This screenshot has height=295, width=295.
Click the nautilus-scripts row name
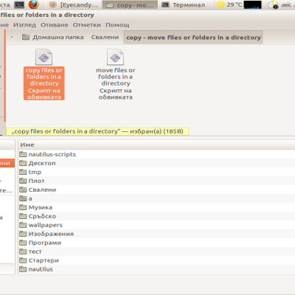tap(52, 154)
